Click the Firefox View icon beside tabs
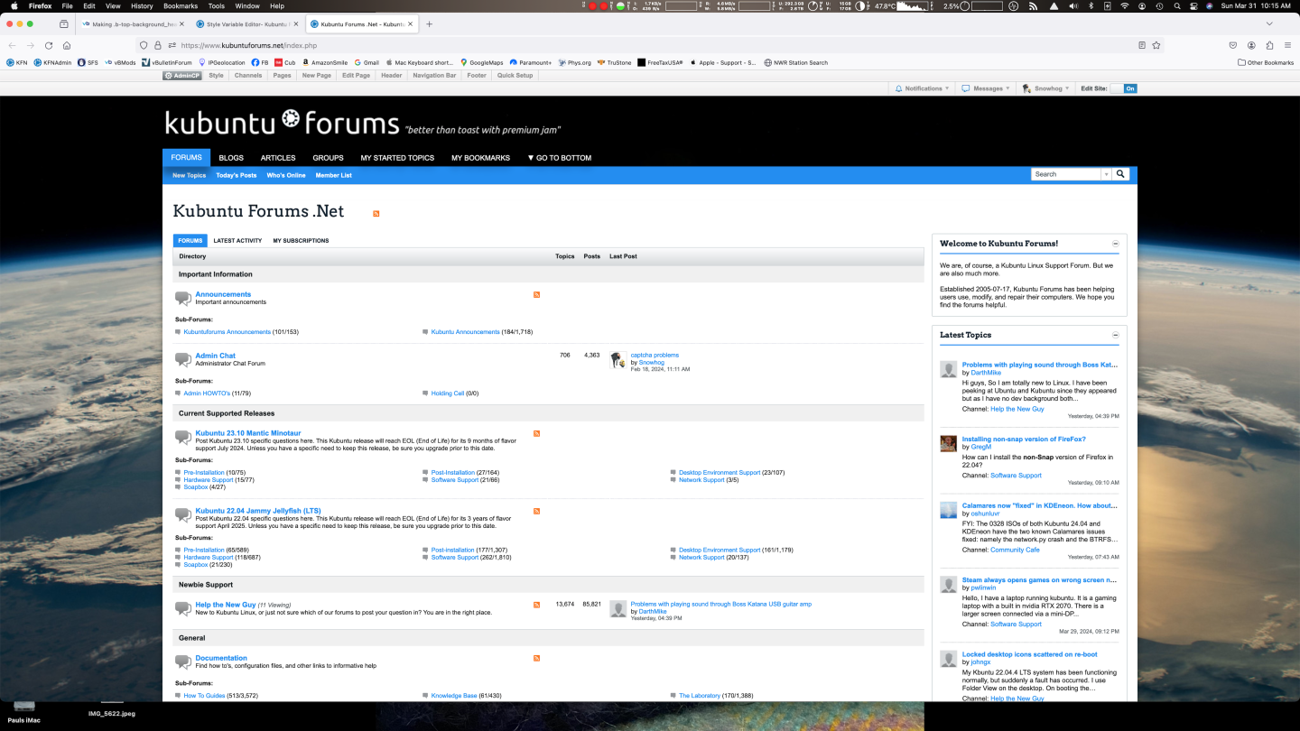 [x=64, y=24]
